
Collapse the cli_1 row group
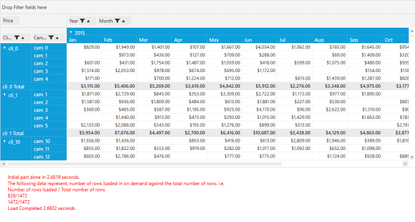[5, 95]
